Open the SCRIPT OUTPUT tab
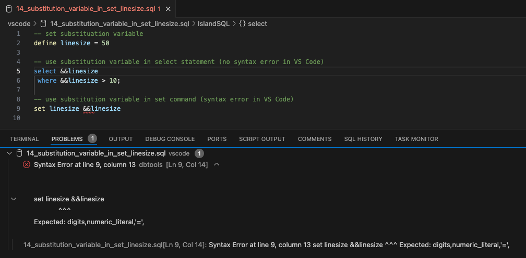The image size is (526, 258). pos(262,139)
